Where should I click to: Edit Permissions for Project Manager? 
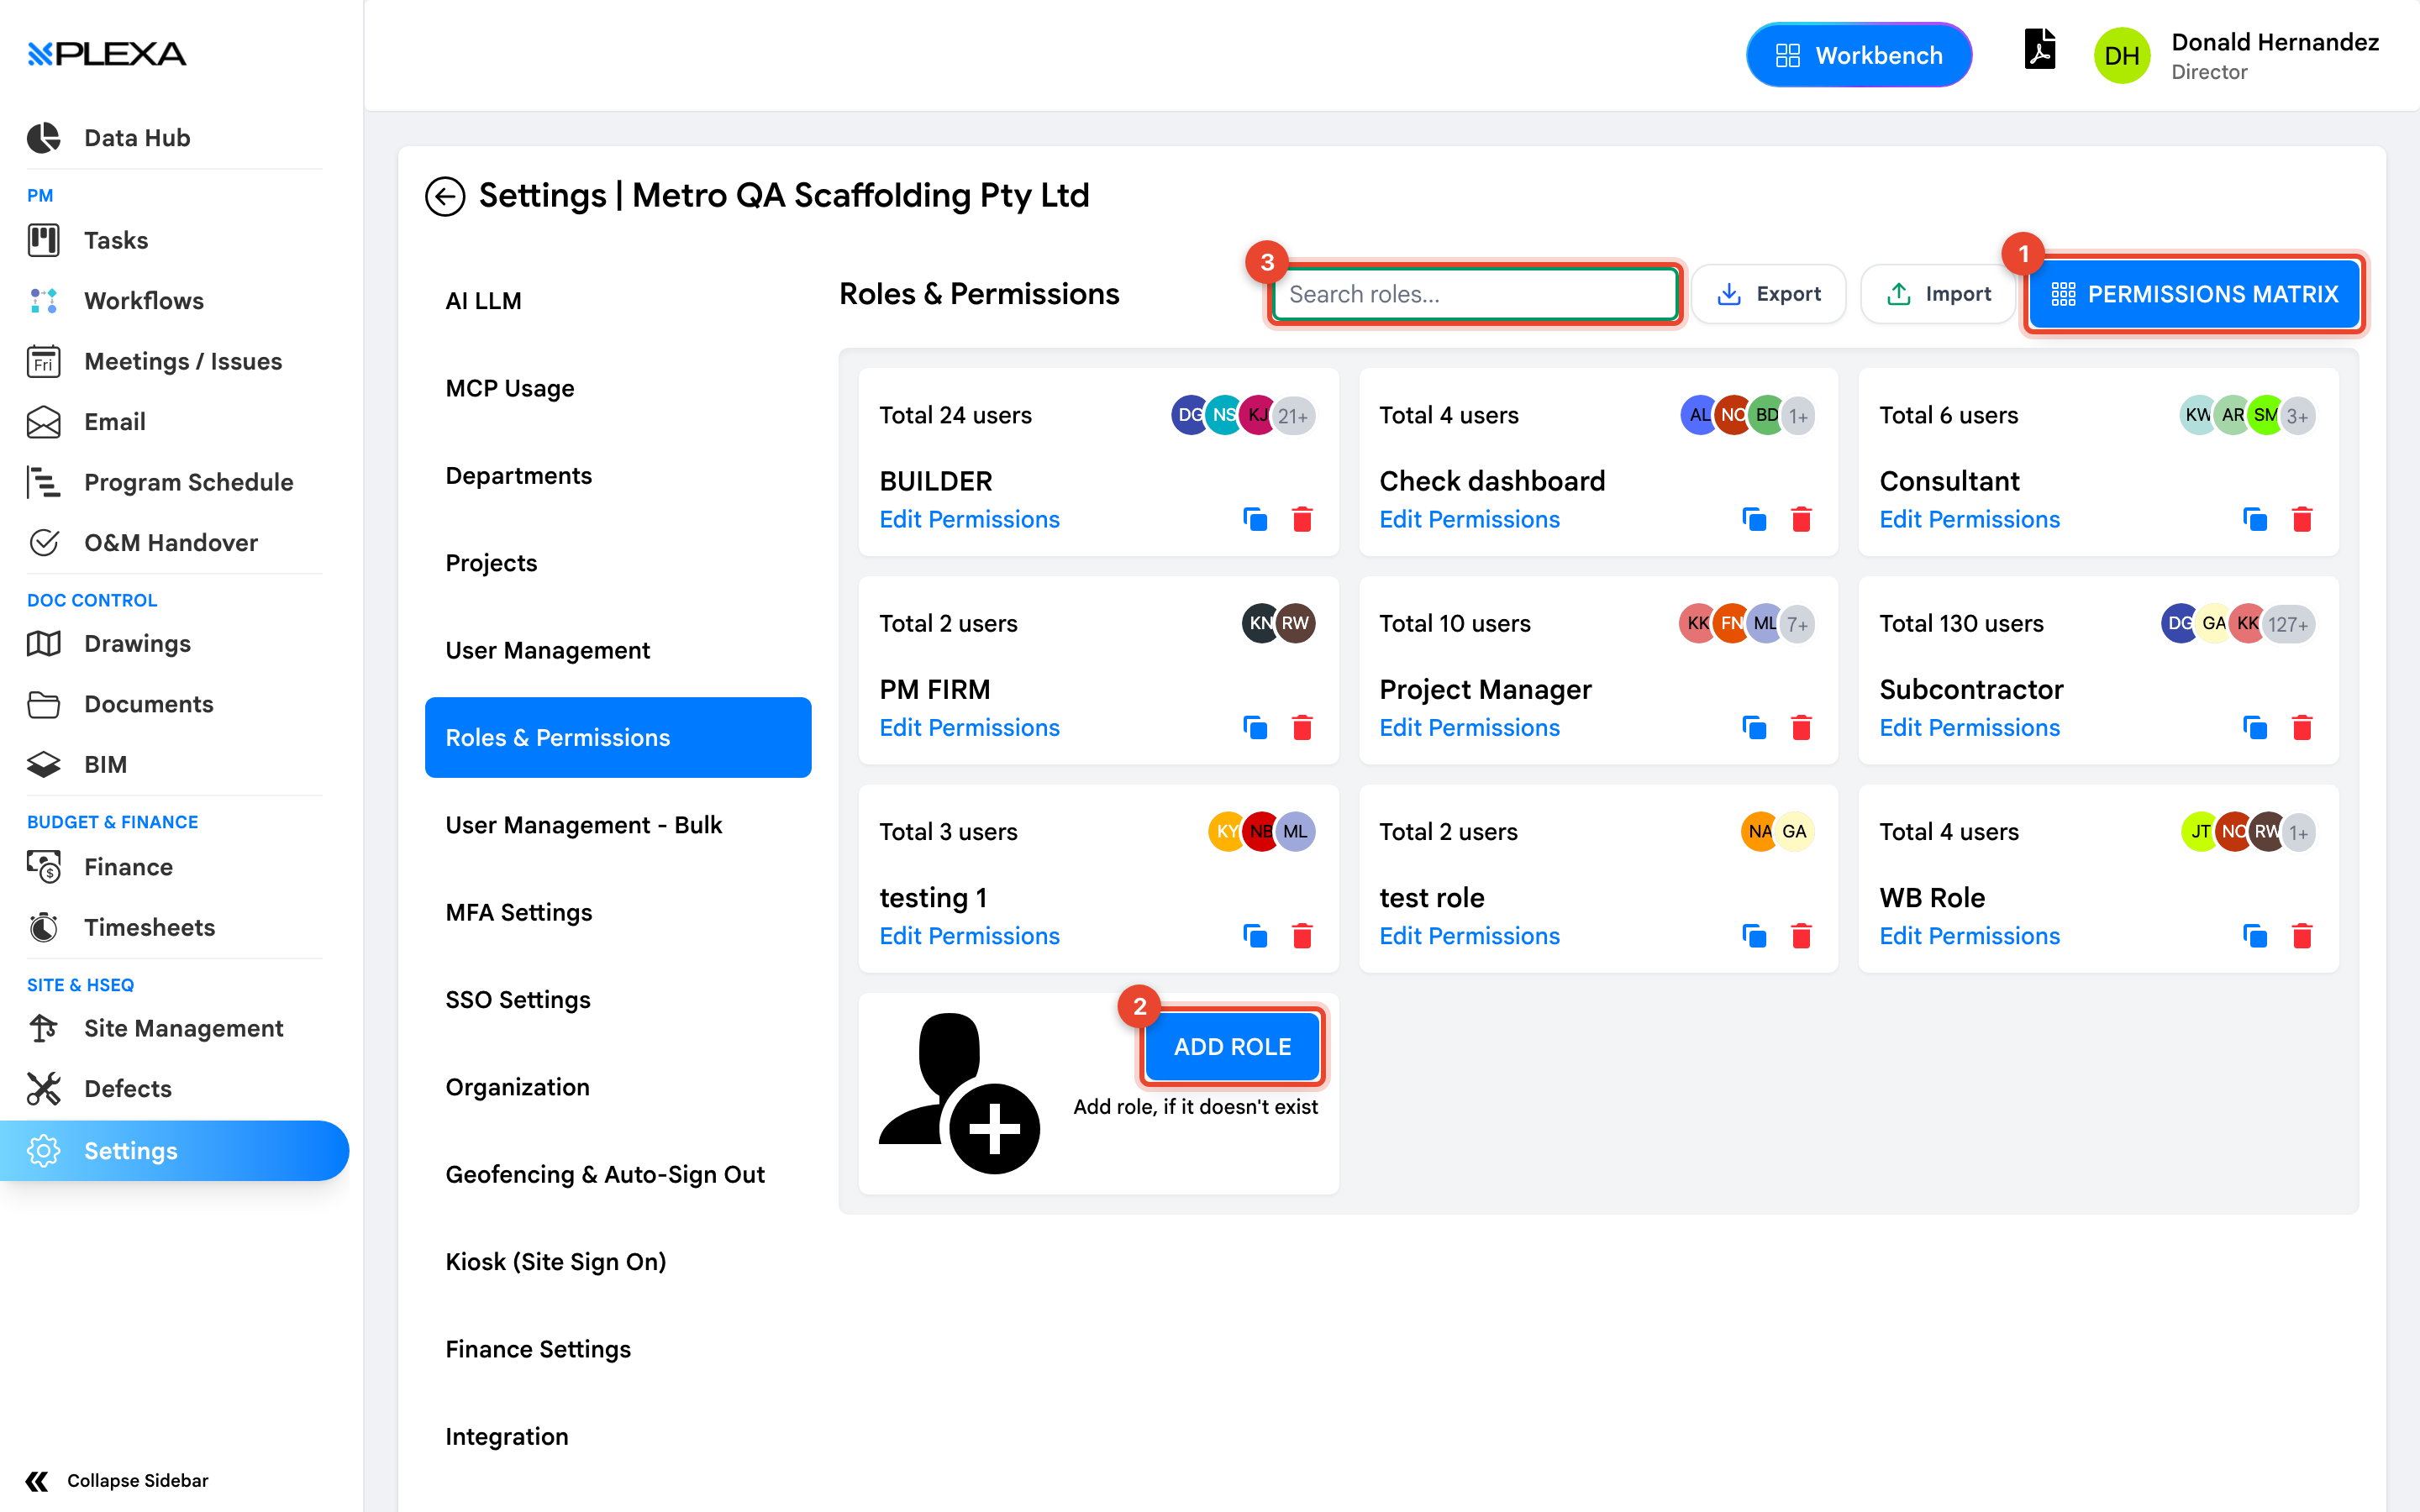coord(1469,727)
